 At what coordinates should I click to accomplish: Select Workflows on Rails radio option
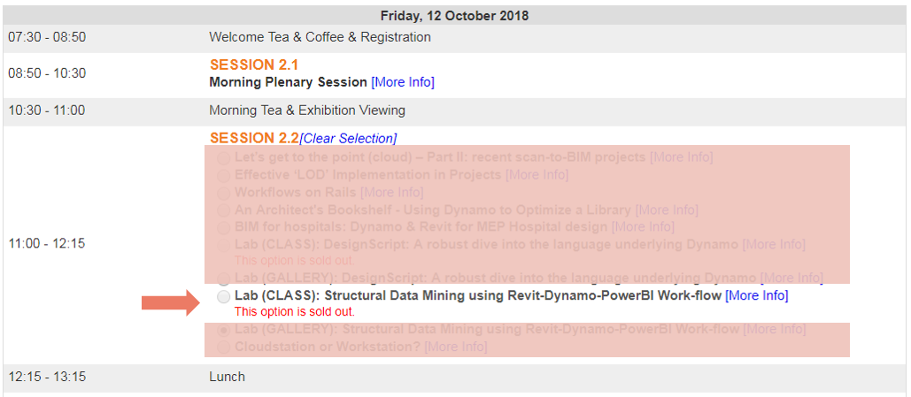pyautogui.click(x=223, y=193)
